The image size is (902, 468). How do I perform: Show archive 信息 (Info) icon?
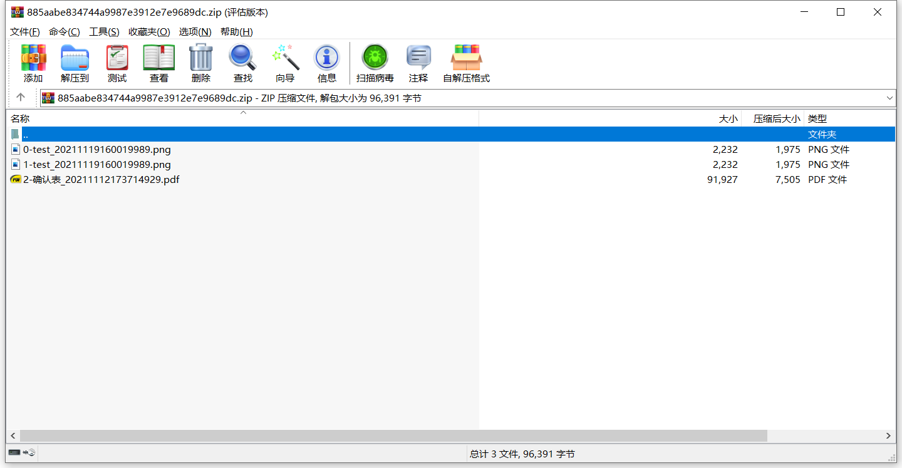326,63
